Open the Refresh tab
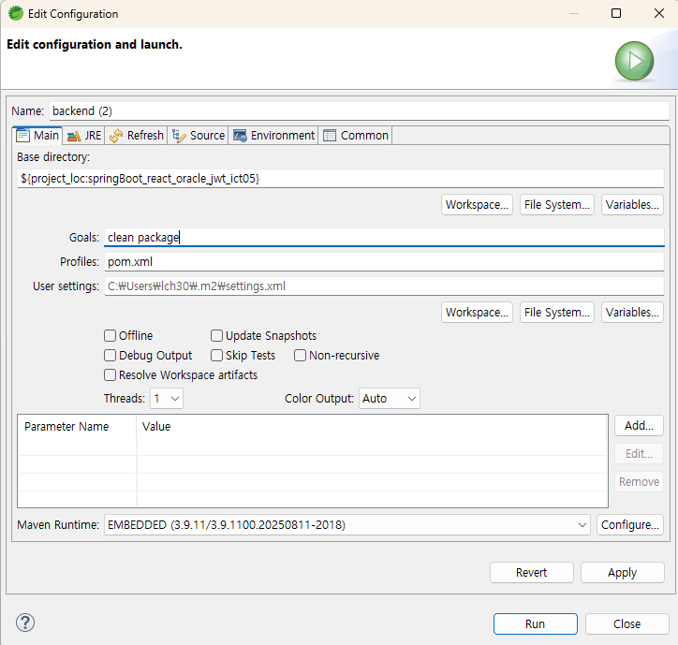The width and height of the screenshot is (678, 645). tap(136, 136)
